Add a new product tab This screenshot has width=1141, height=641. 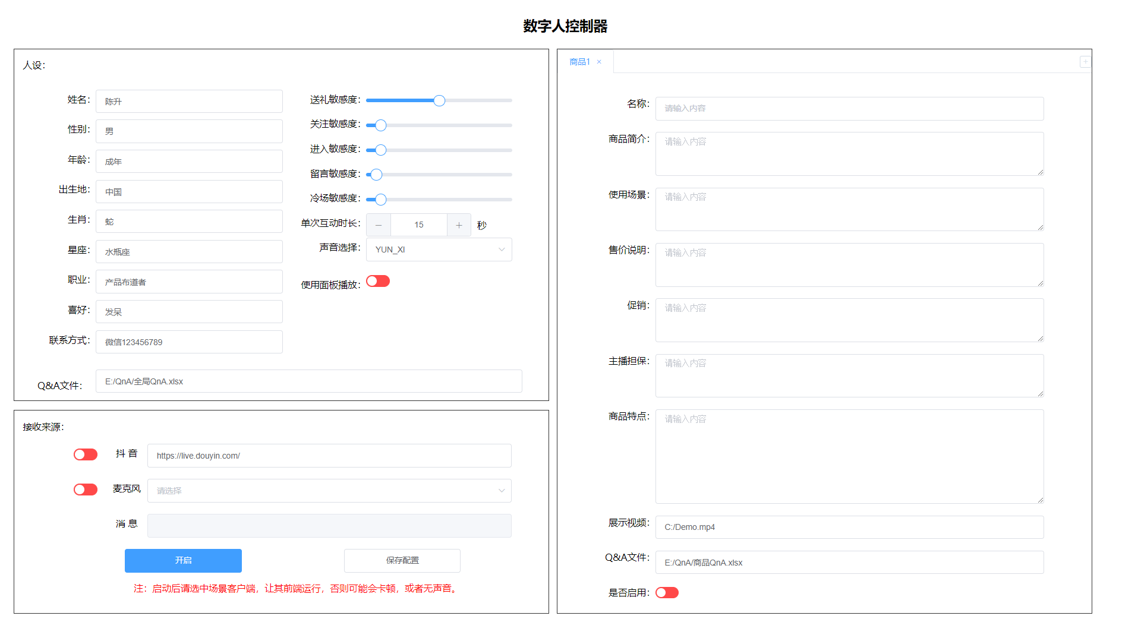click(1085, 61)
